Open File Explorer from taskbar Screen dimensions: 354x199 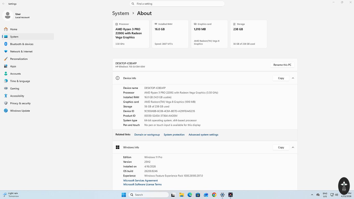pyautogui.click(x=182, y=195)
